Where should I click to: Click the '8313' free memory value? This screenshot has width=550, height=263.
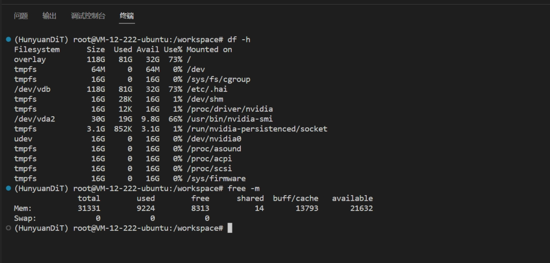pyautogui.click(x=200, y=208)
